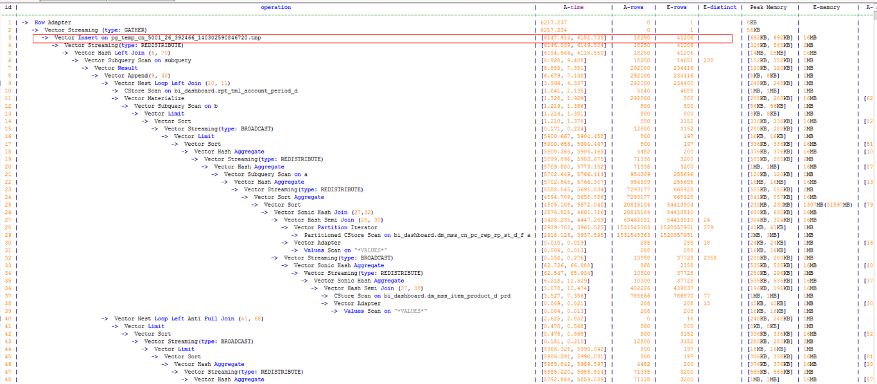
Task: Select the 'operation' column header
Action: pyautogui.click(x=275, y=7)
